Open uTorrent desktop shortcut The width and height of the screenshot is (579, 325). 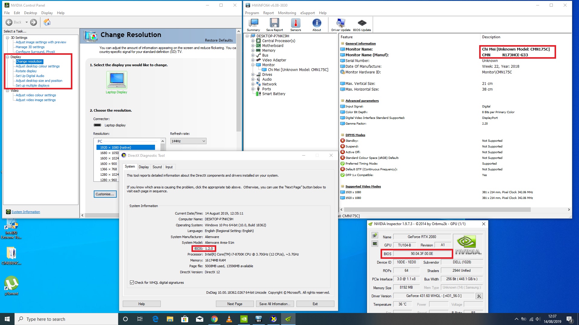[x=11, y=286]
